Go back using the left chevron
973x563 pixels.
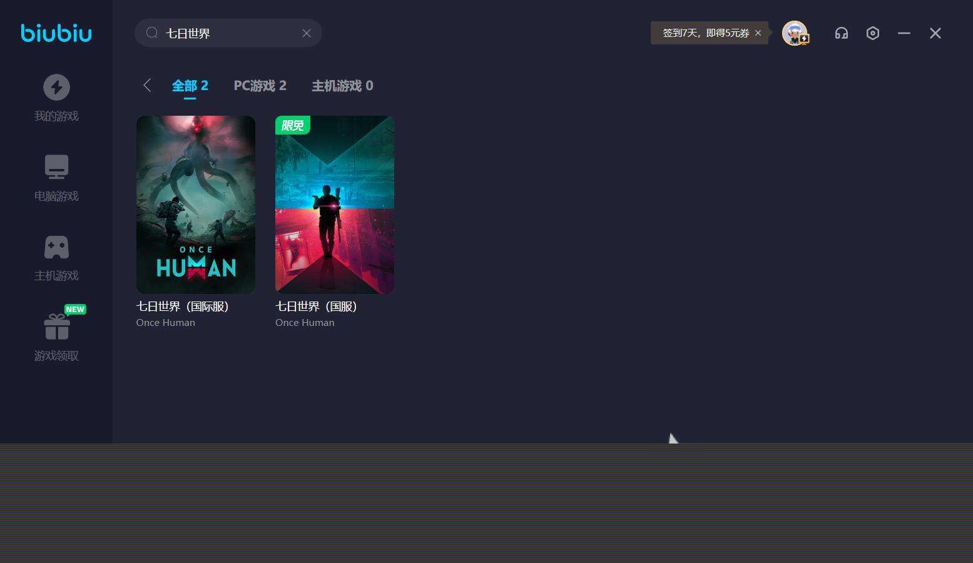147,86
